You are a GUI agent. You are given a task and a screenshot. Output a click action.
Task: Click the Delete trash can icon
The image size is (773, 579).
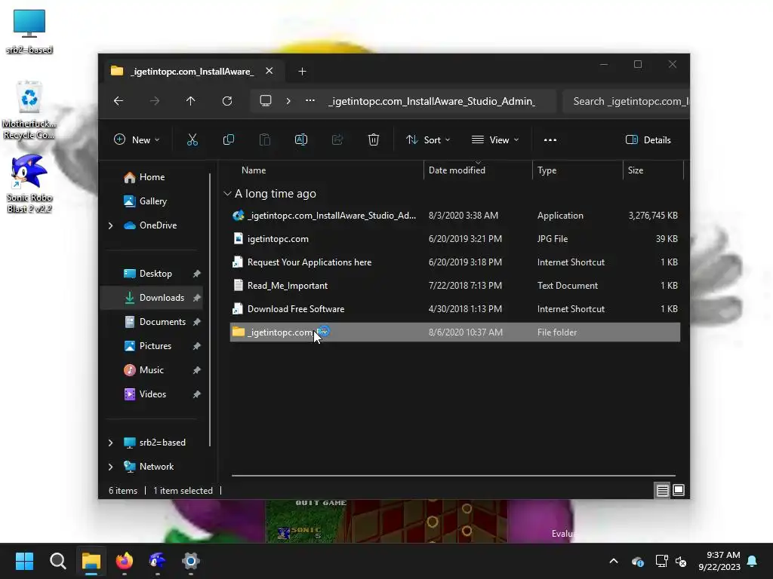pos(373,139)
